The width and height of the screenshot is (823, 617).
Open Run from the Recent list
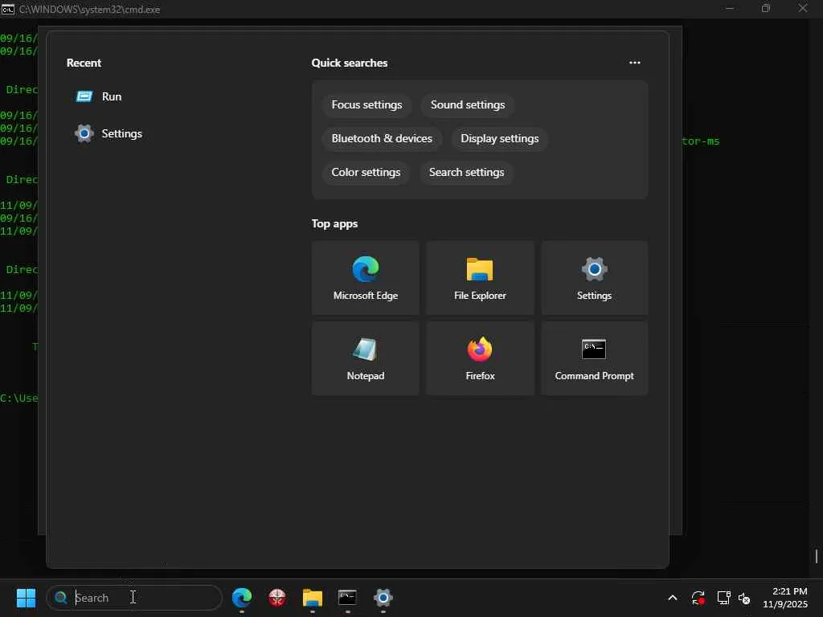pos(99,96)
